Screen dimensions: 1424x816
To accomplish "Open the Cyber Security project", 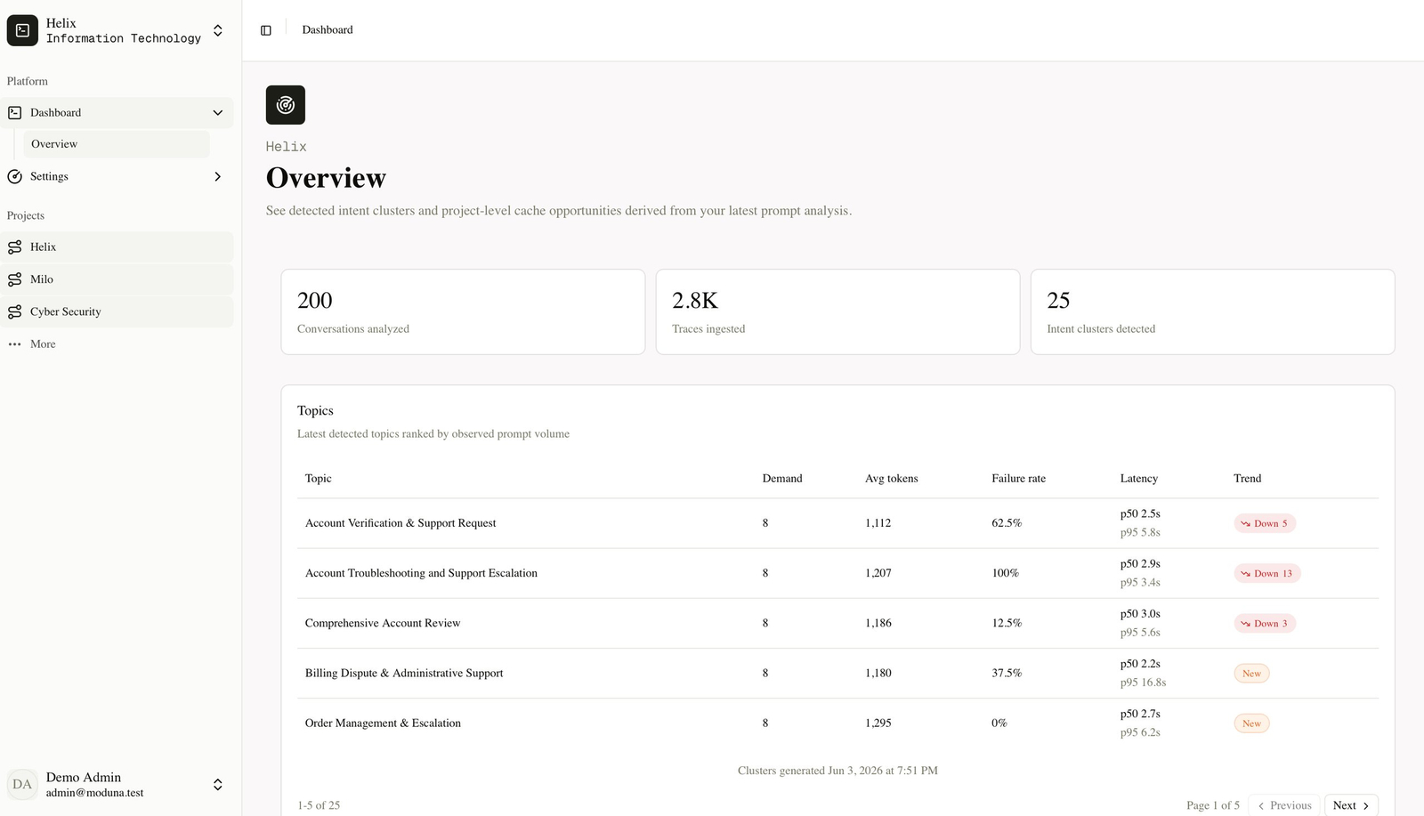I will click(x=117, y=311).
